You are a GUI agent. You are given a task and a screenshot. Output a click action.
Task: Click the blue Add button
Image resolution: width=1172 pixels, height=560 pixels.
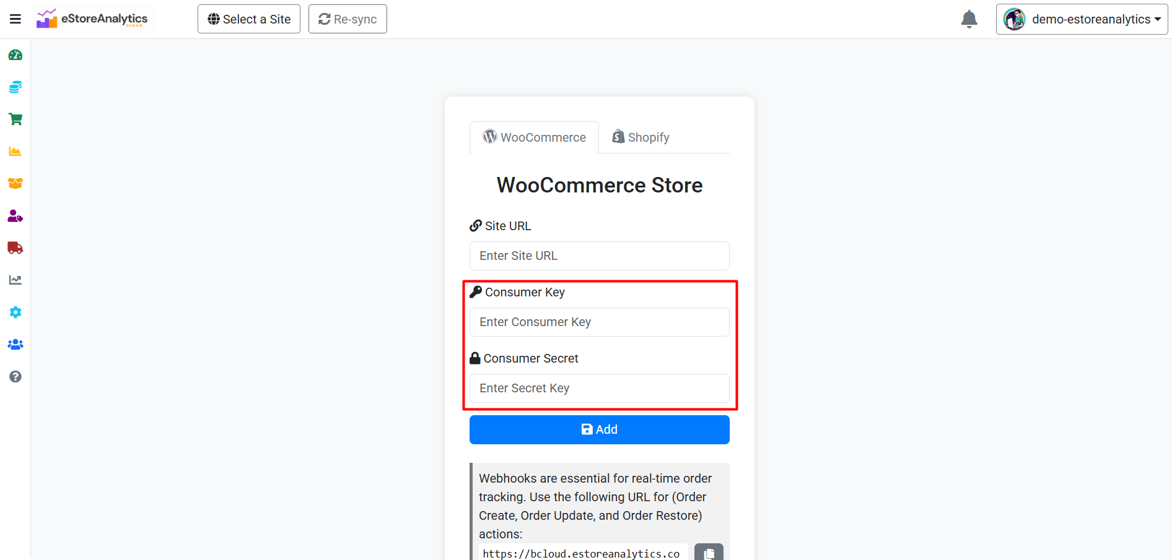click(600, 429)
